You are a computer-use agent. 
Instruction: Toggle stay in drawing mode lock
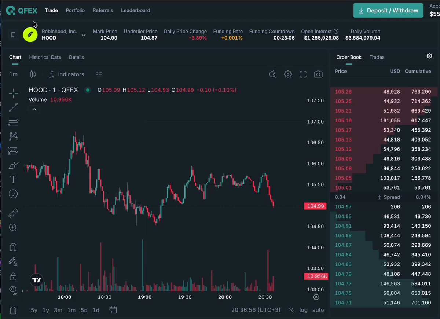(13, 262)
